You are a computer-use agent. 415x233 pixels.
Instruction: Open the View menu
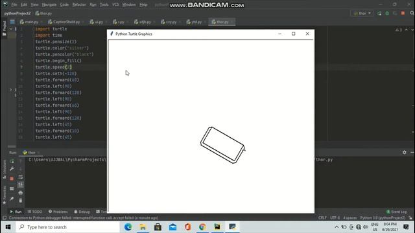pos(34,5)
